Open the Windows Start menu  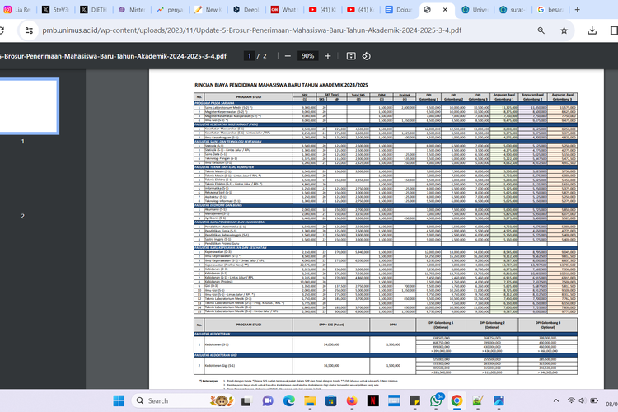(118, 400)
